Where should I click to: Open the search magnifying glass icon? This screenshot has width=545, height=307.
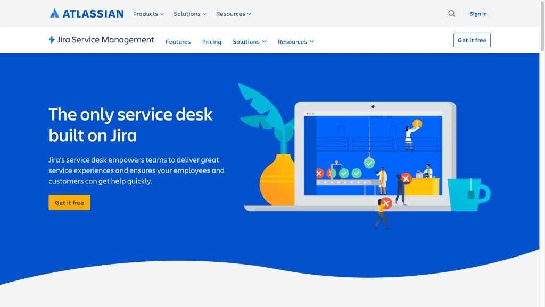[451, 13]
